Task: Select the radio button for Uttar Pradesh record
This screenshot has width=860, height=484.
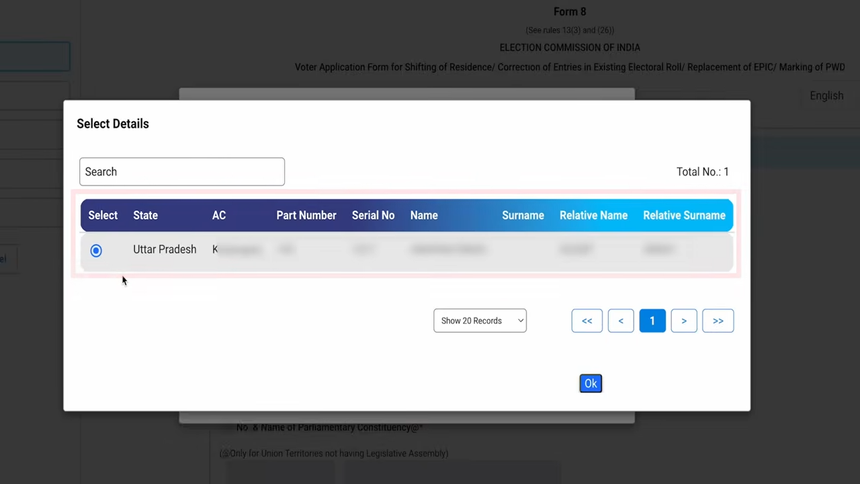Action: [95, 249]
